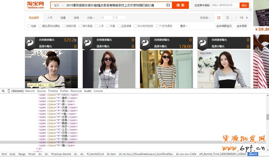Open the 宝贝 search type dropdown

(58, 5)
